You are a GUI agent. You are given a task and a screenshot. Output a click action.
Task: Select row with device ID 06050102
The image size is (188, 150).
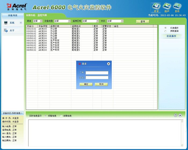coord(92,50)
